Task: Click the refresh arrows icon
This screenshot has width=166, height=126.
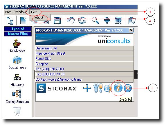Action: tap(82, 21)
